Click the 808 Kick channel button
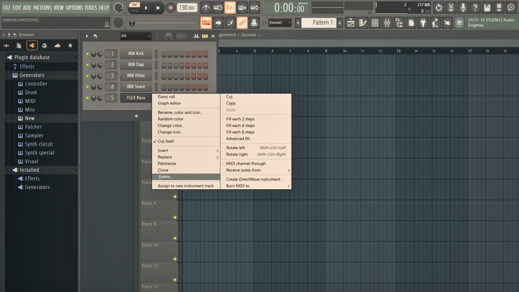This screenshot has width=519, height=292. click(136, 54)
